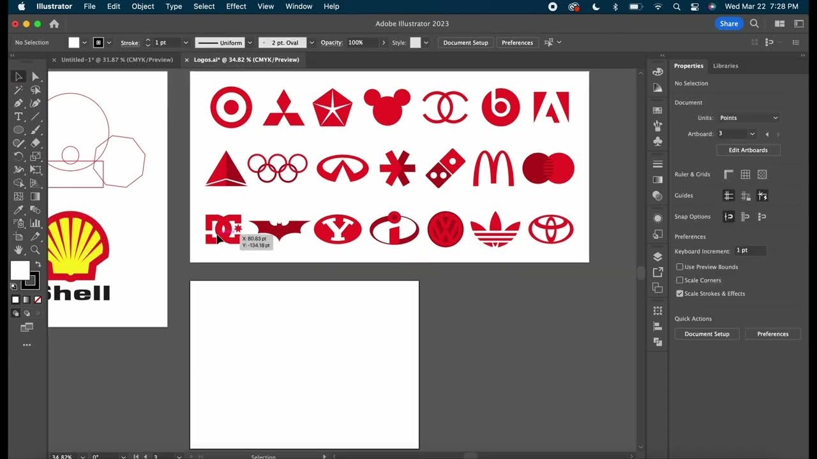Screen dimensions: 817x459
Task: Select the Pen tool
Action: coord(19,103)
